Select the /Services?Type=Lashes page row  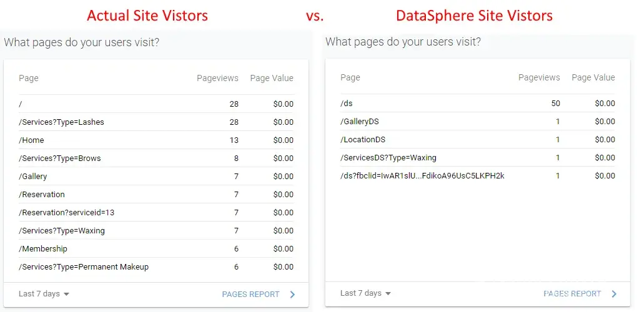point(61,122)
